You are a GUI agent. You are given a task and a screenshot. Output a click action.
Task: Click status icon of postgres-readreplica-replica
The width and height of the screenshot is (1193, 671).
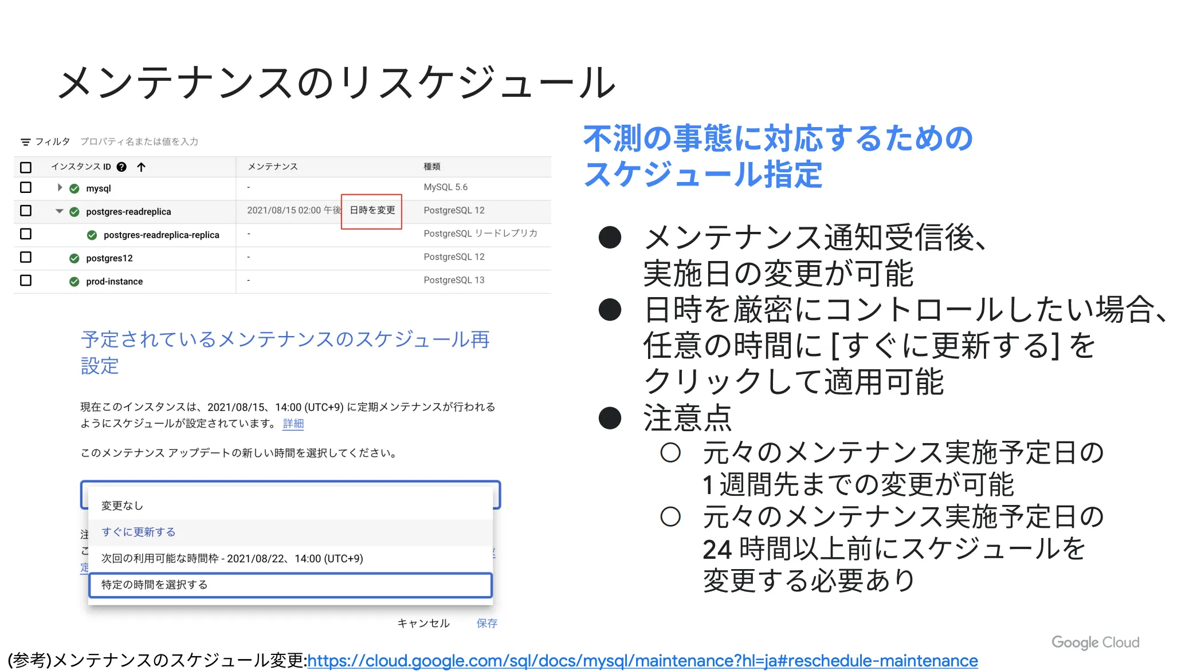coord(92,235)
